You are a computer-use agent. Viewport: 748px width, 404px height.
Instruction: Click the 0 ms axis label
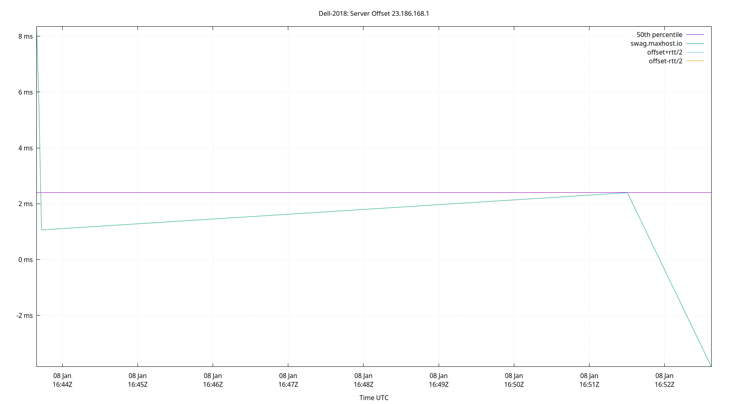[x=25, y=260]
